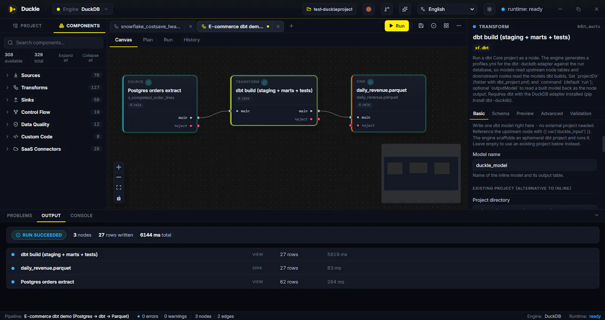Click the grid layout icon in toolbar
The image size is (605, 320).
point(446,26)
